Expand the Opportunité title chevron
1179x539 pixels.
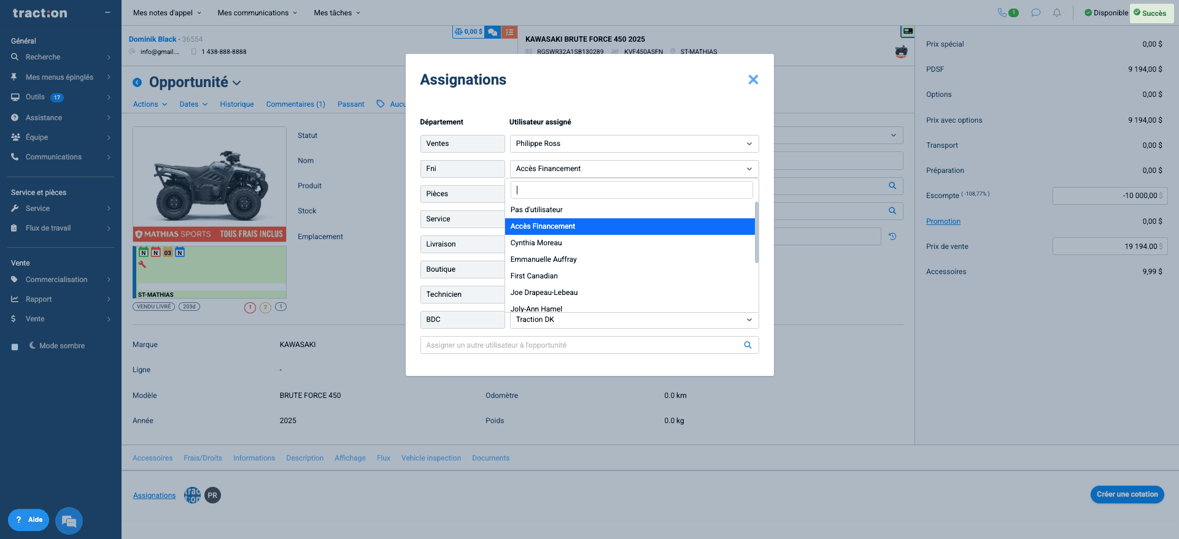(x=237, y=83)
